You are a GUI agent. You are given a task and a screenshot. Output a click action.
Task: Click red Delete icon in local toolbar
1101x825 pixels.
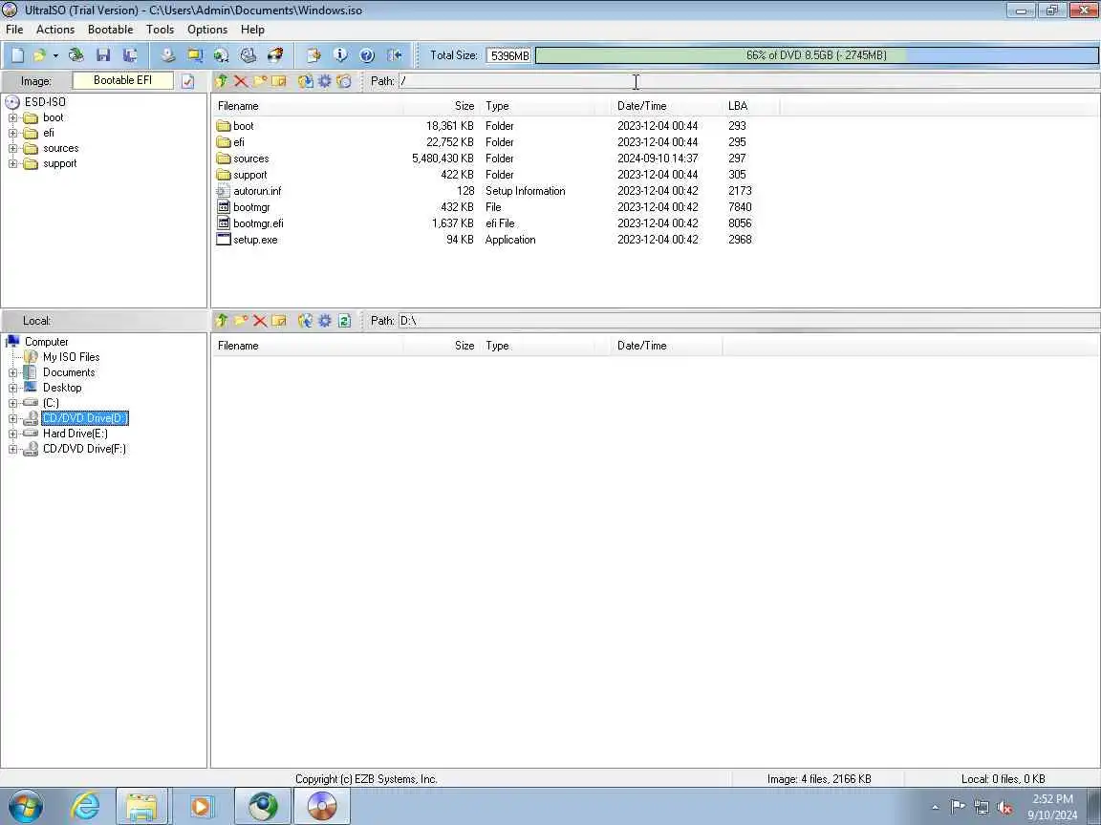(260, 321)
